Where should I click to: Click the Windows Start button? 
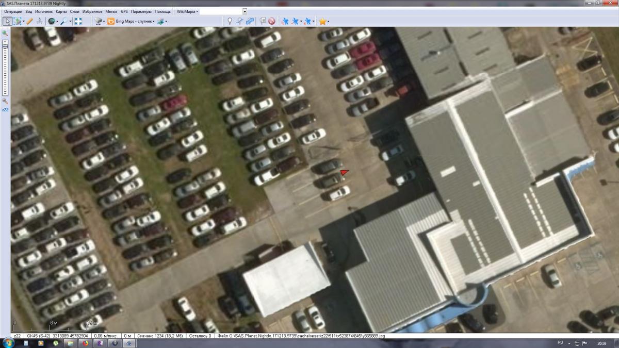click(x=9, y=343)
